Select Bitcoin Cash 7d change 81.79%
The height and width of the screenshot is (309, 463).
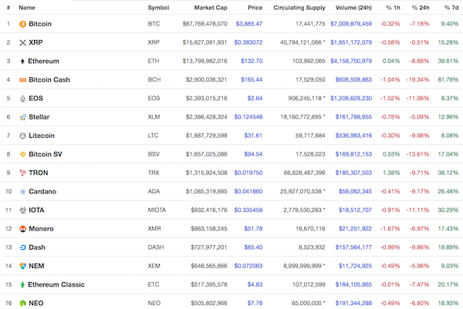448,79
